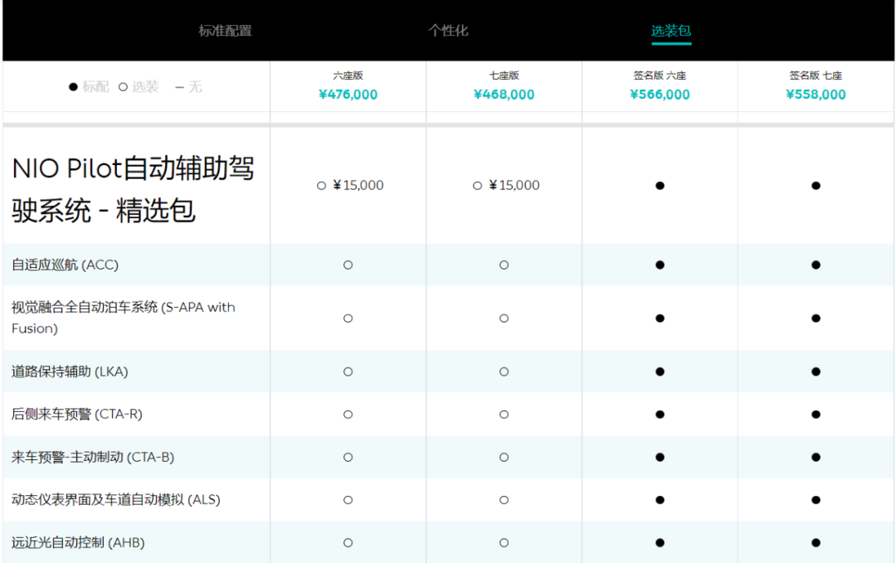Switch to the 标准配置 tab
Image resolution: width=896 pixels, height=563 pixels.
[225, 31]
